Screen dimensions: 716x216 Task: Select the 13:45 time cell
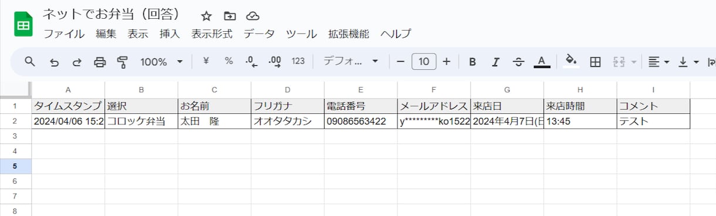580,122
